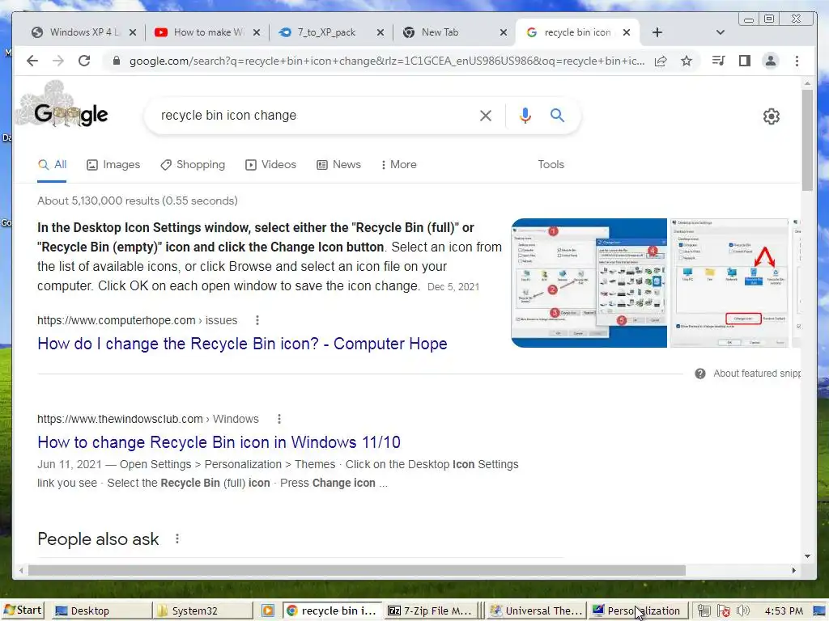
Task: Bookmark this page with star
Action: pos(687,61)
